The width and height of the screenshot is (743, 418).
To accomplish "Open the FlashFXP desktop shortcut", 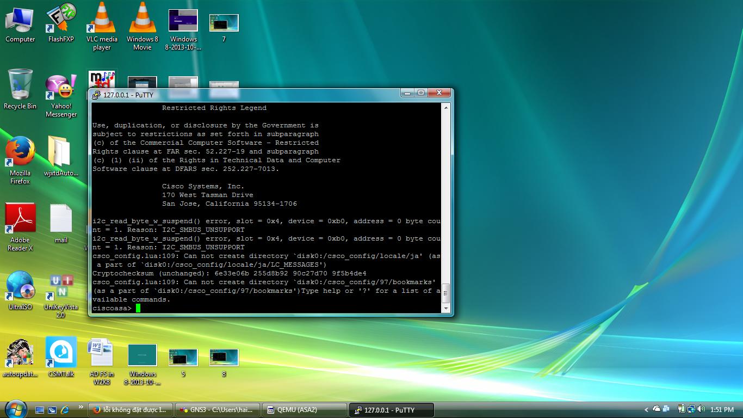I will tap(61, 22).
